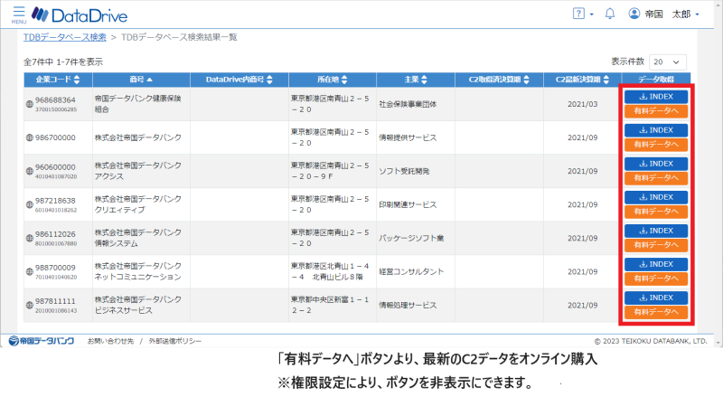Download INDEX for 帝国データバンク健康保険組合
This screenshot has width=723, height=397.
tap(656, 97)
